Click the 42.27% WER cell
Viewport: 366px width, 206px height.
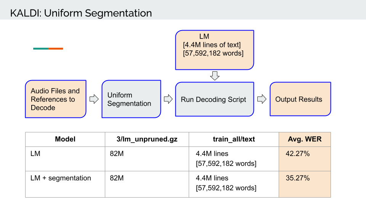tap(305, 159)
